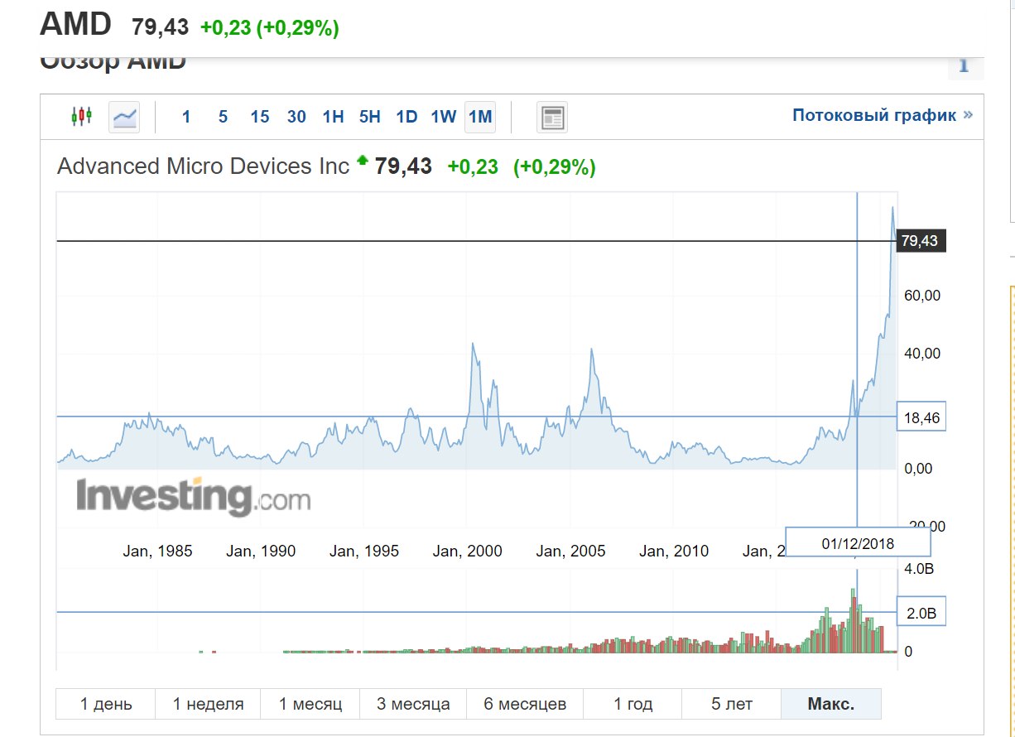
Task: Click the 18,46 crosshair price label
Action: pos(921,417)
